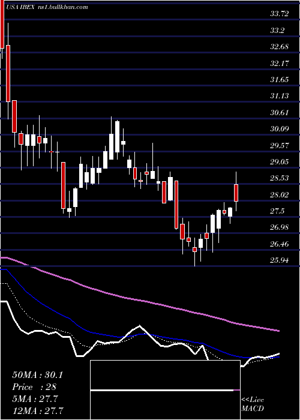Click the 30.61 price axis label
300x420 pixels.
[280, 113]
